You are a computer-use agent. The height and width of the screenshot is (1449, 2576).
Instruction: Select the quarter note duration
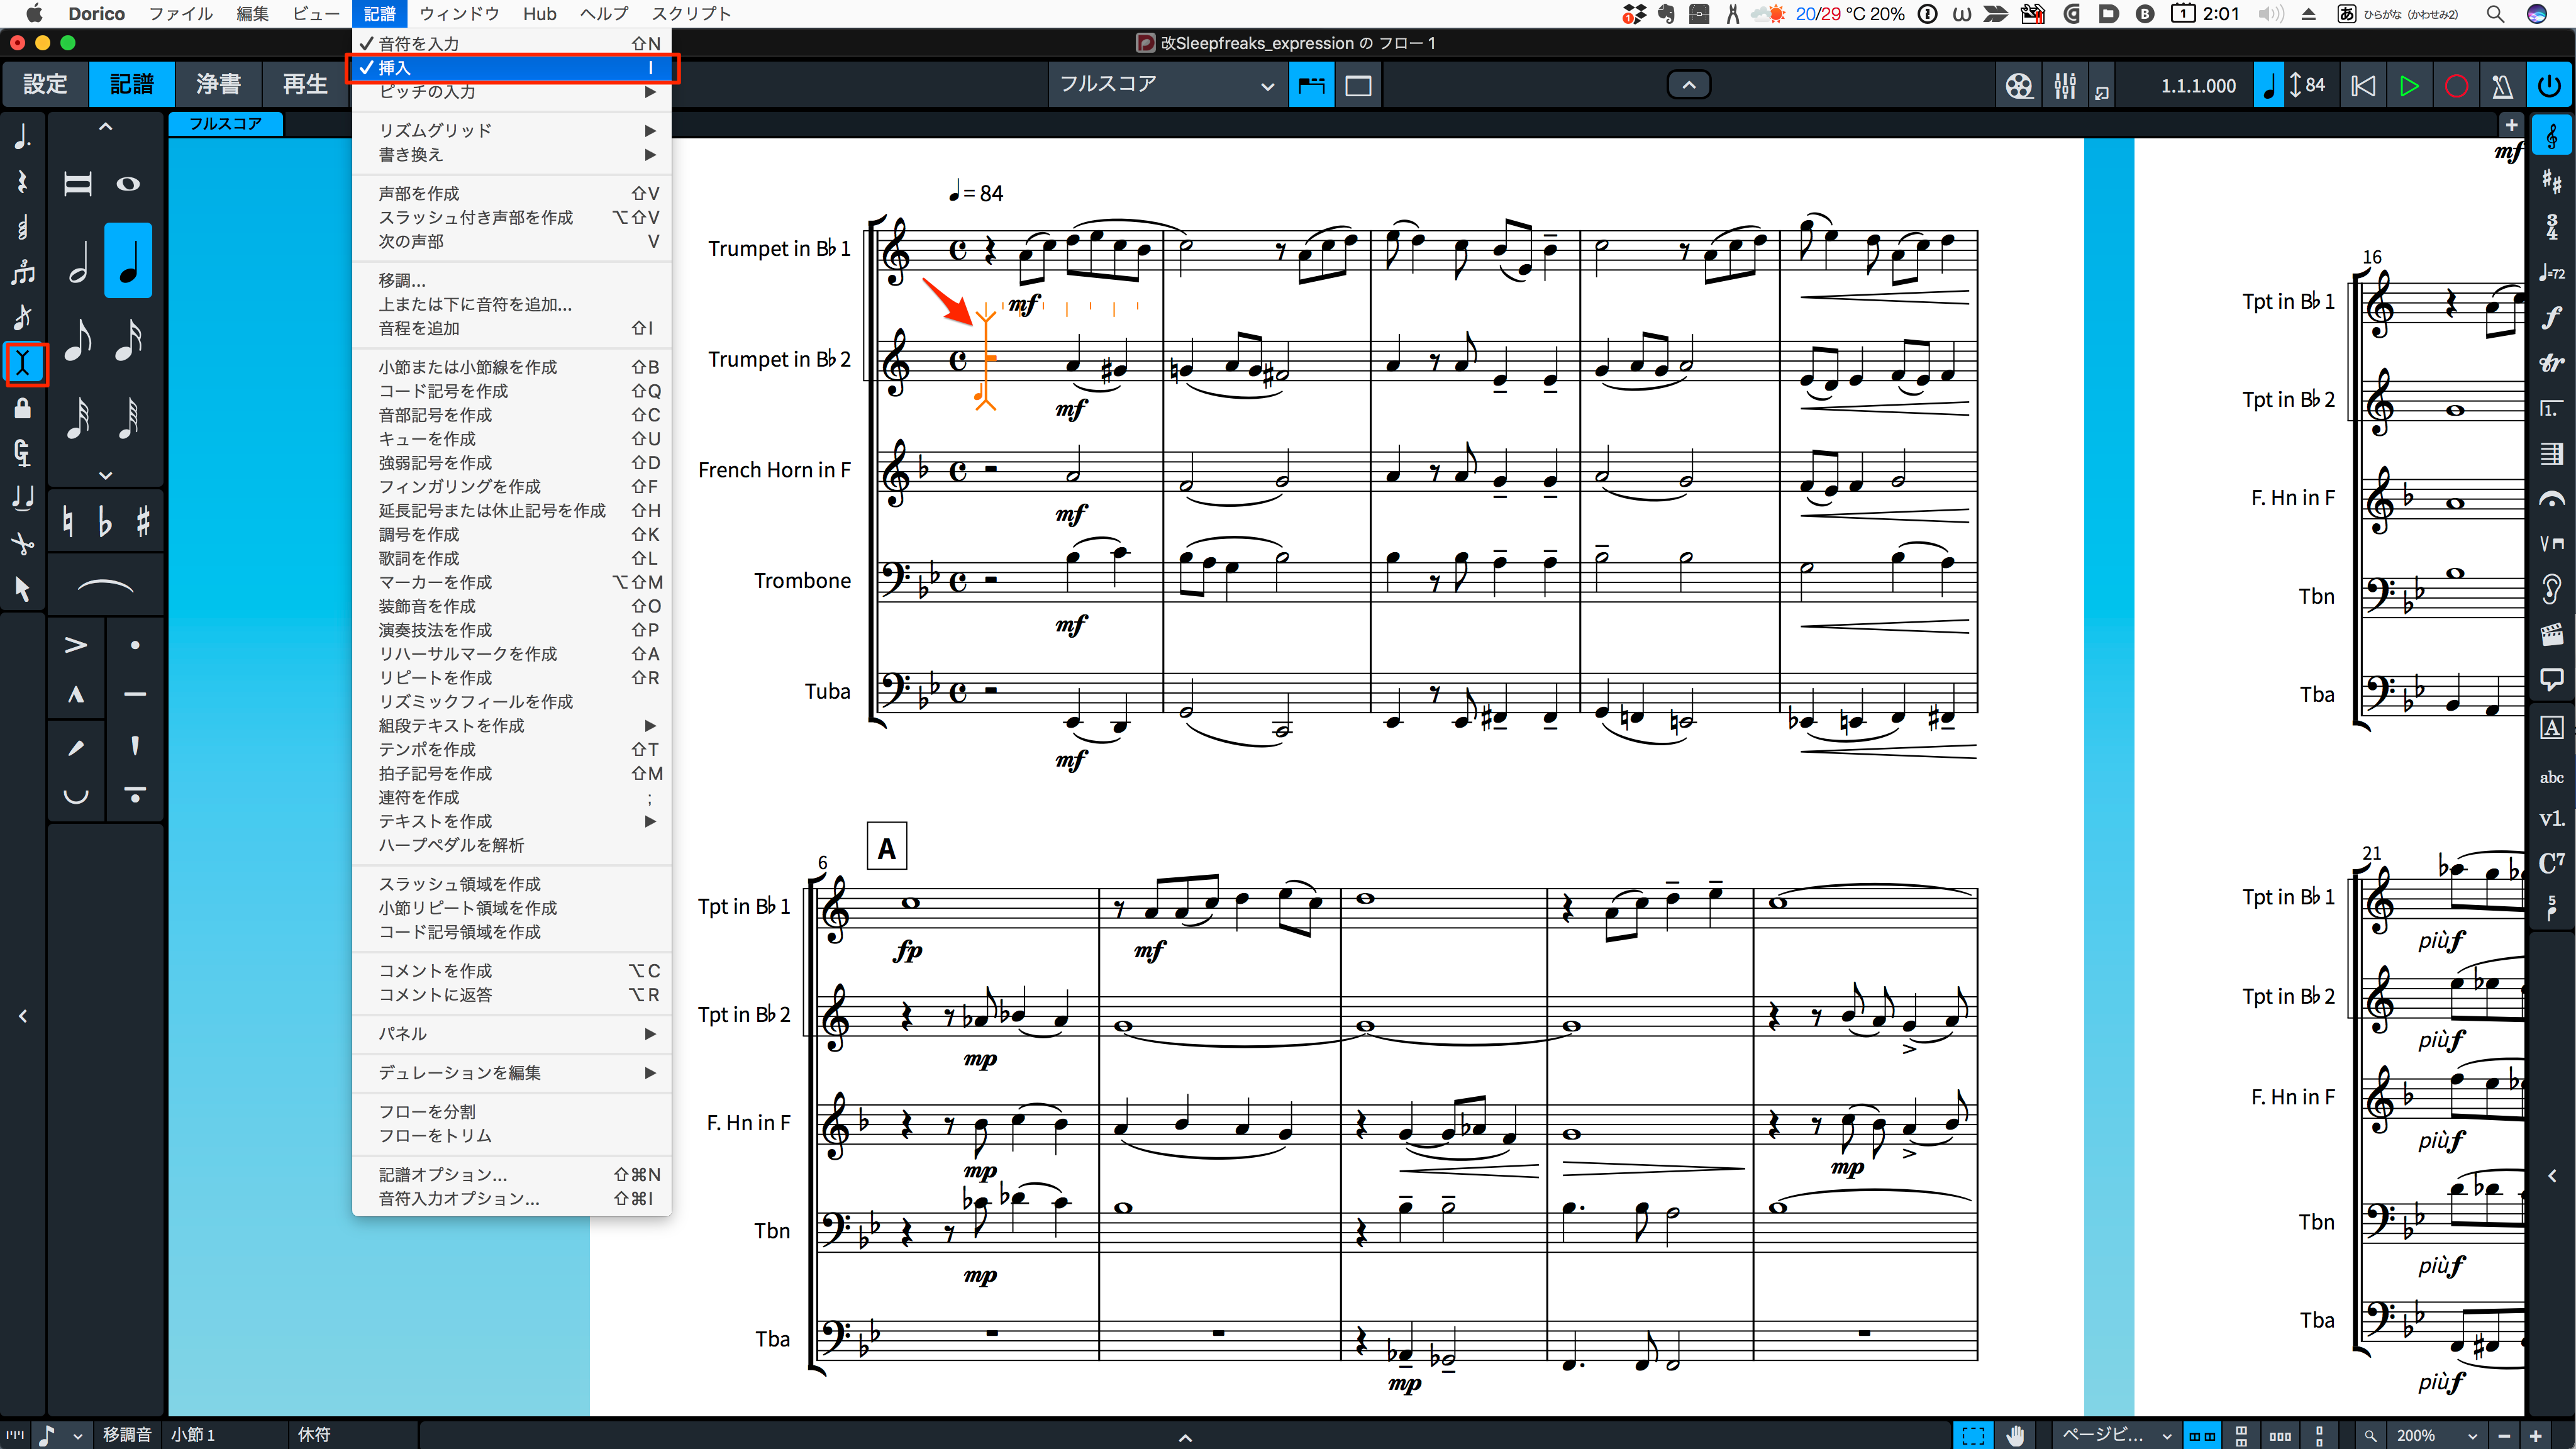click(x=128, y=261)
